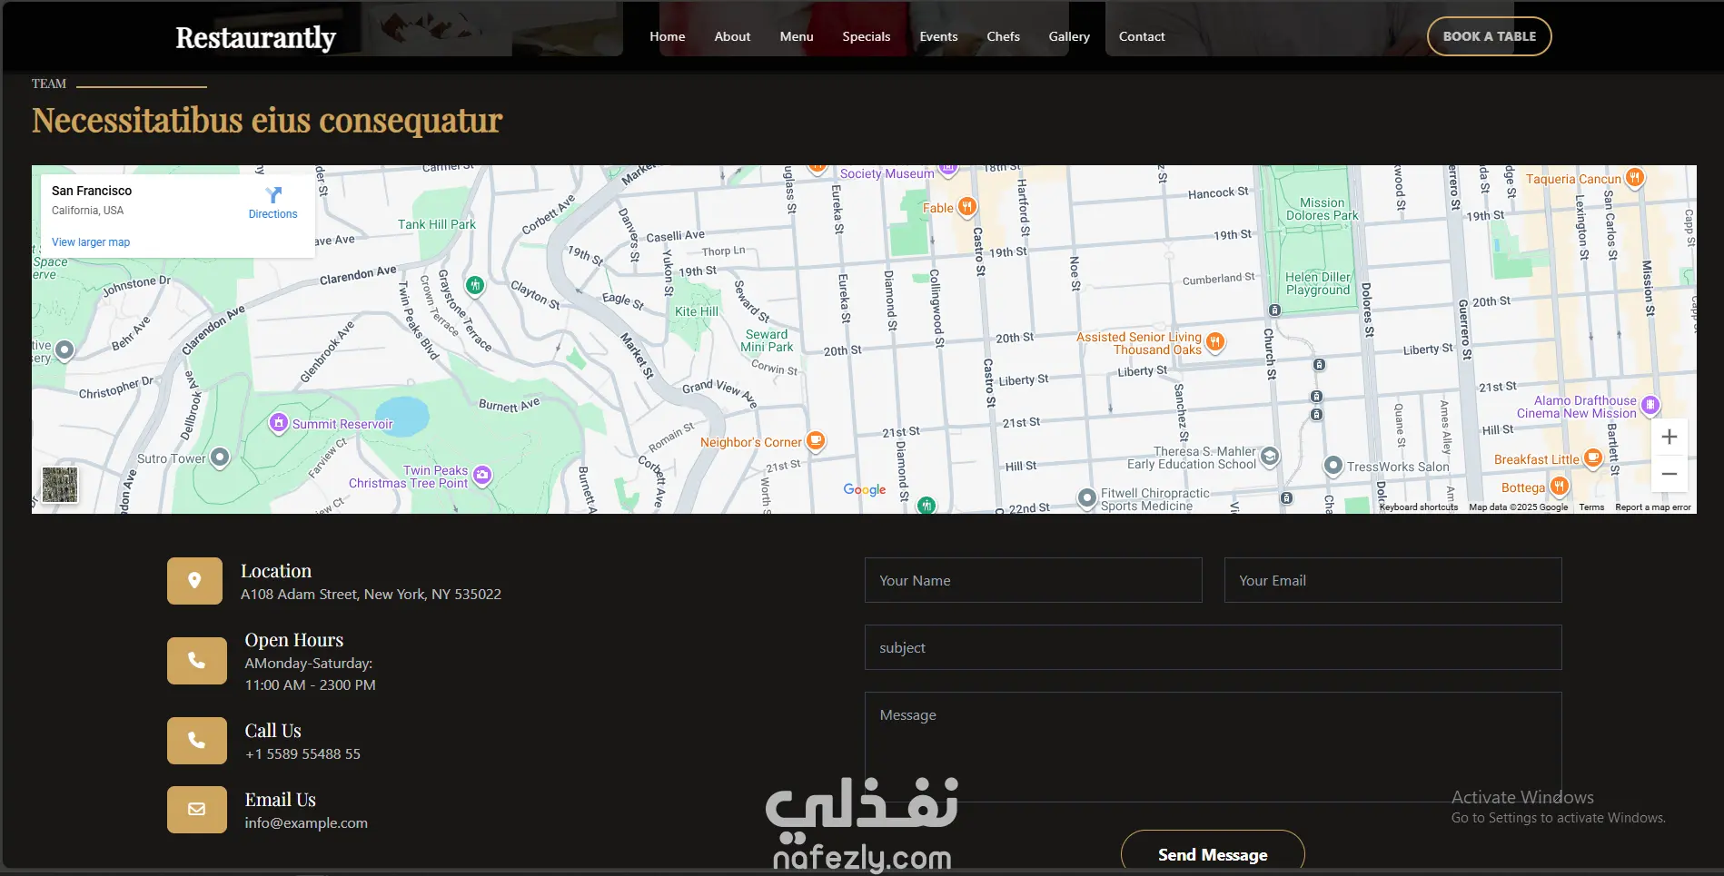
Task: Click the Call Us phone icon
Action: tap(196, 741)
